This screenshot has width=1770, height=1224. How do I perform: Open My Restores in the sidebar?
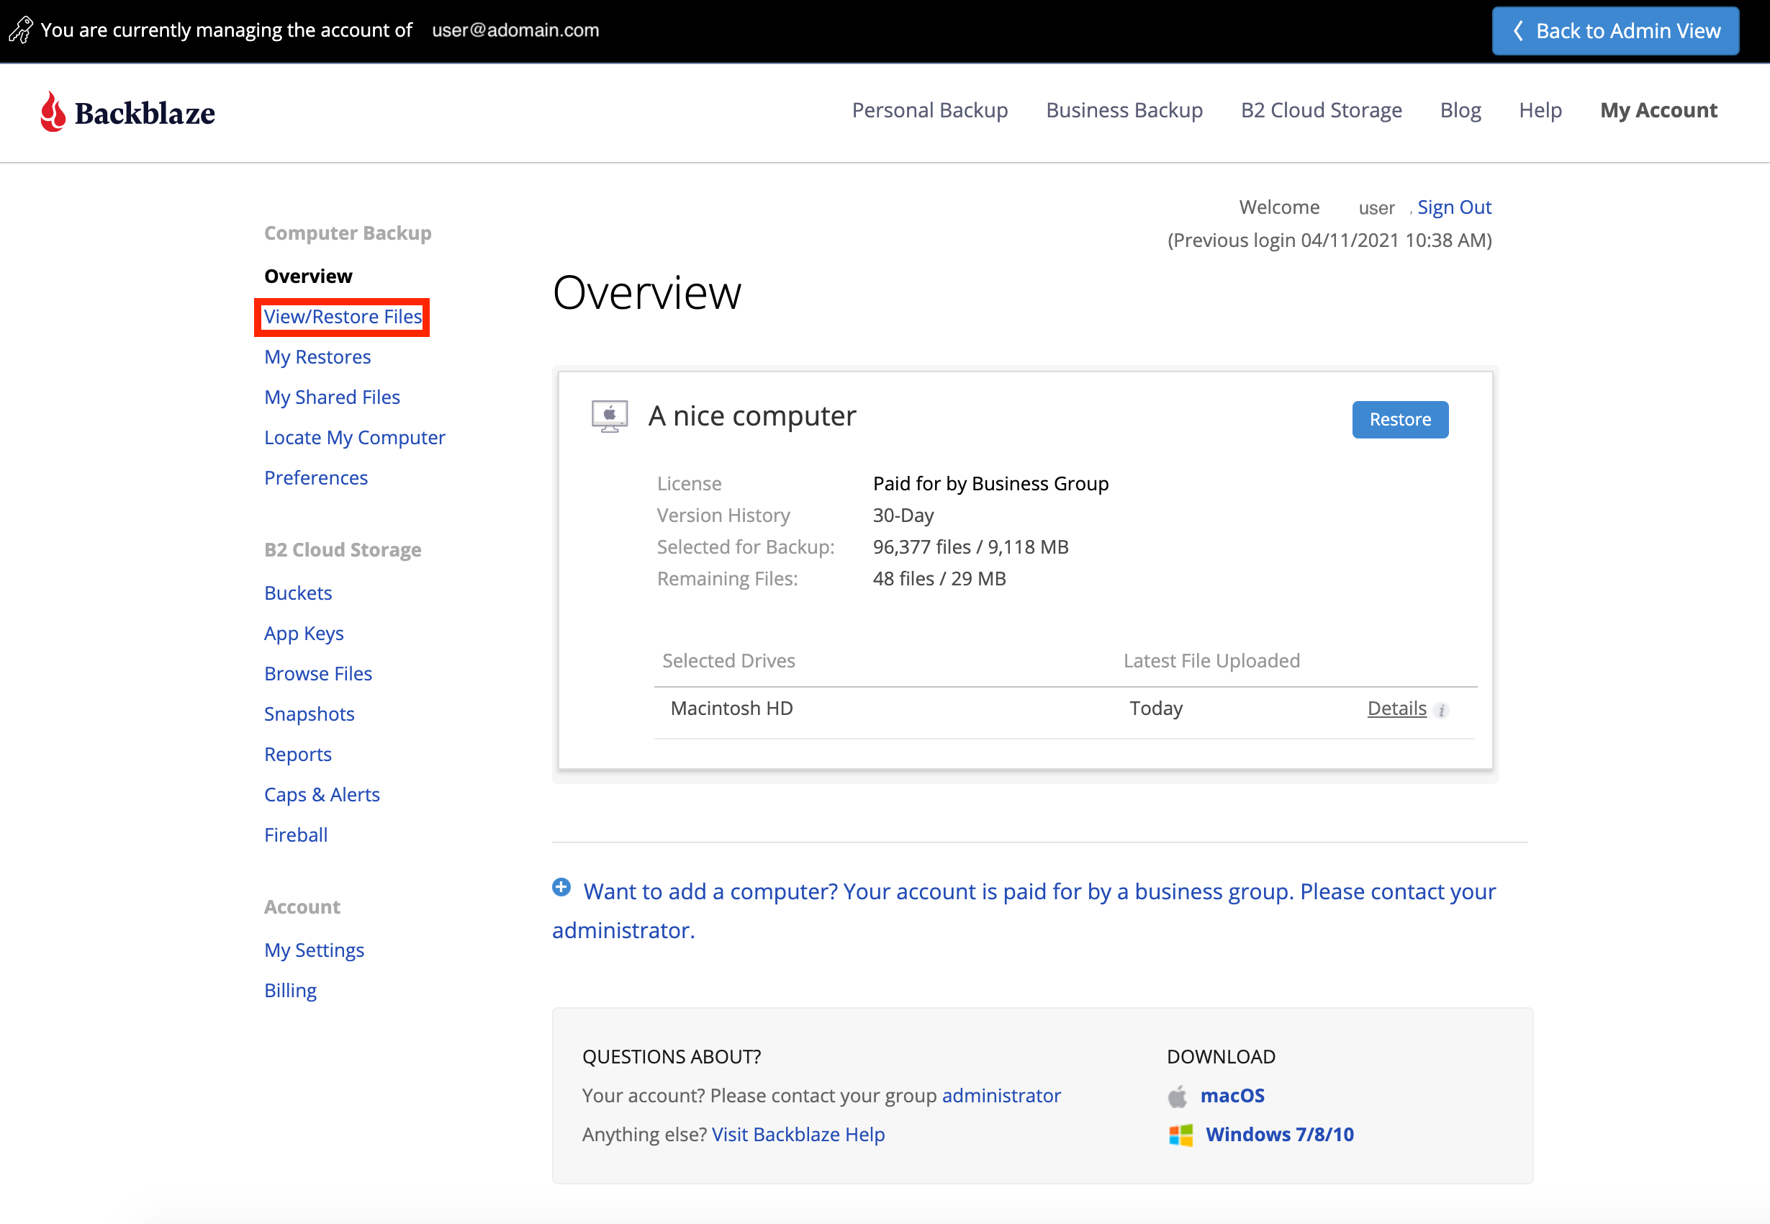317,357
